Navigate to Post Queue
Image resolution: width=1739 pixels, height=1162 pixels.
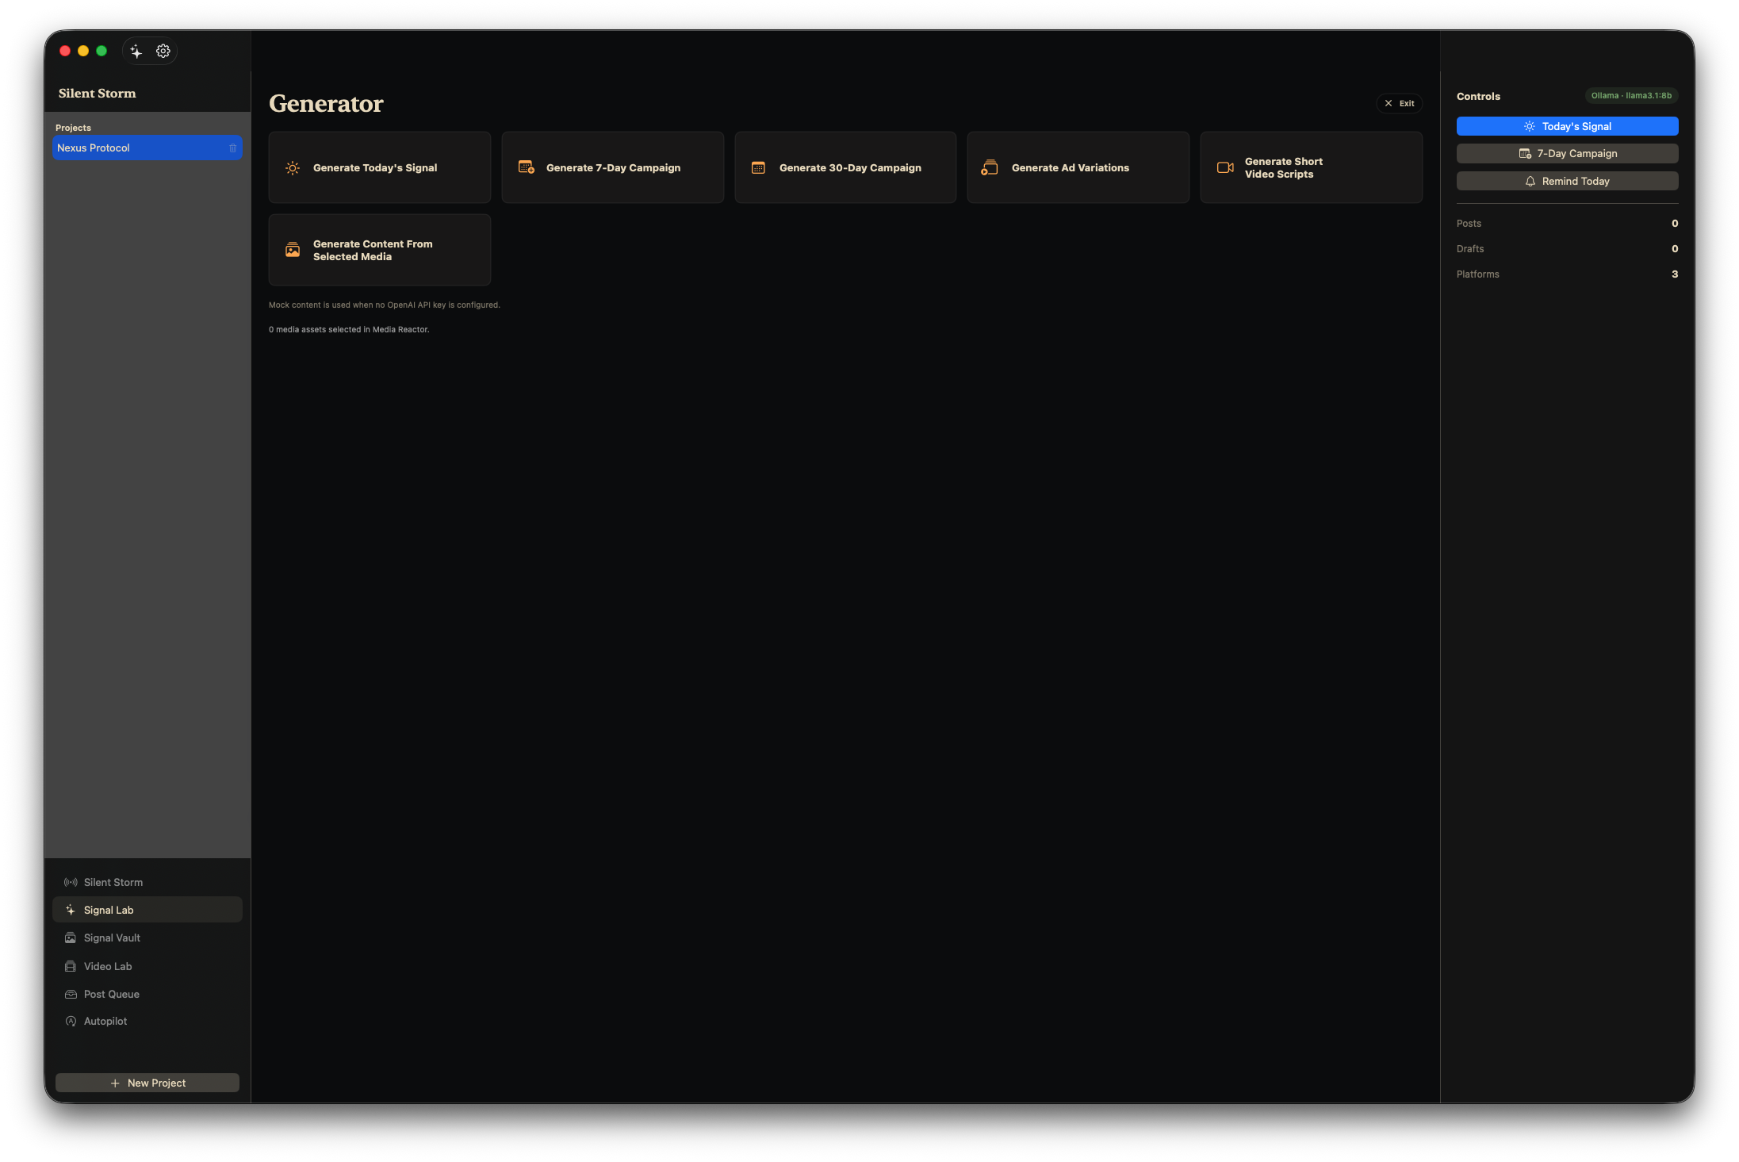[x=147, y=995]
